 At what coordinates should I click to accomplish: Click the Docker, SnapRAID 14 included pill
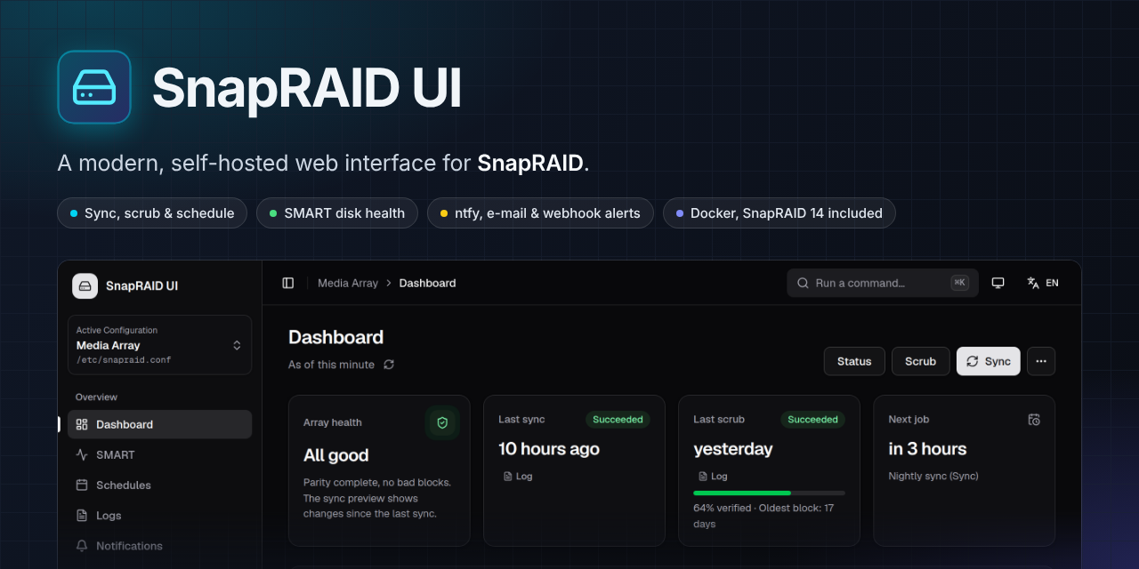point(780,213)
